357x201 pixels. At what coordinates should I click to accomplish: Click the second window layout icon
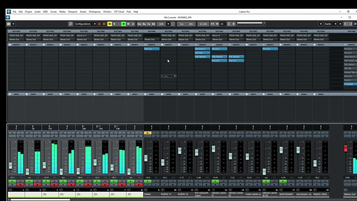(351, 24)
